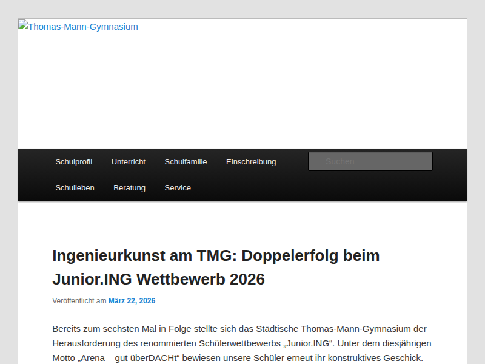Open the März 22, 2026 date link

point(132,301)
